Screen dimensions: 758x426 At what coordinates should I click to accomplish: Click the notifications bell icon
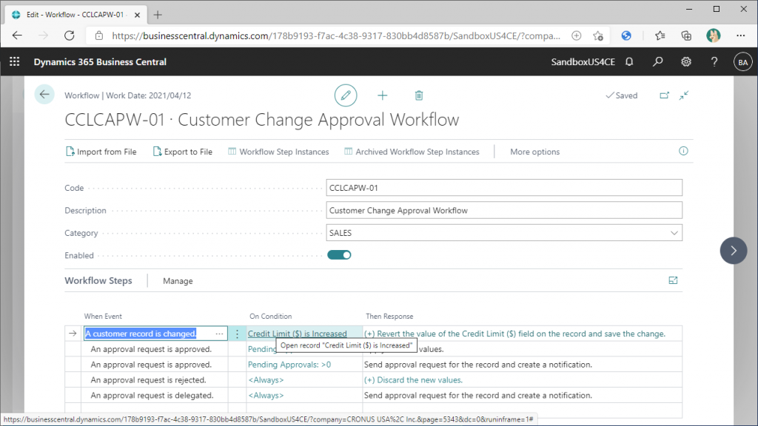coord(629,62)
